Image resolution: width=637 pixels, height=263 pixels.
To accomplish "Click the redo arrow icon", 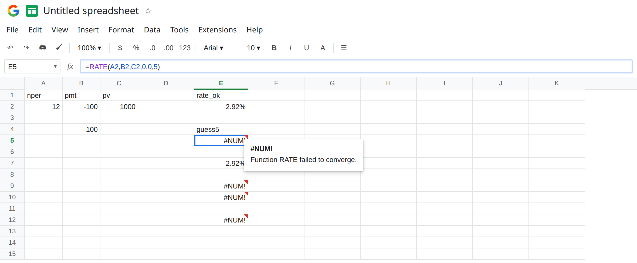I will pyautogui.click(x=26, y=48).
